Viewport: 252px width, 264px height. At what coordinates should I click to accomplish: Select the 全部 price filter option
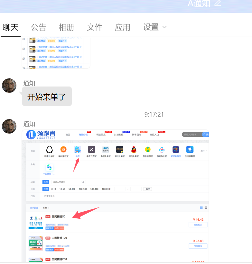point(46,189)
